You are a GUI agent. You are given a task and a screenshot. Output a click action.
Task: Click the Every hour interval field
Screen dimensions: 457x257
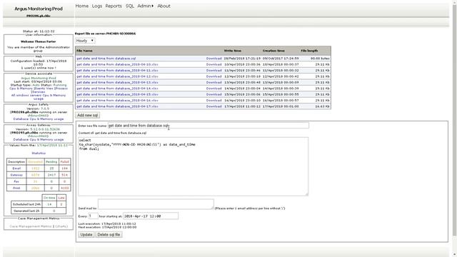coord(93,216)
